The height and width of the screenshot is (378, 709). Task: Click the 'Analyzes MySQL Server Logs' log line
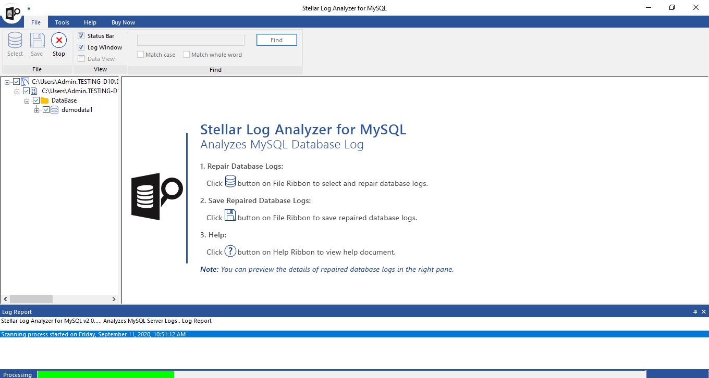(106, 321)
